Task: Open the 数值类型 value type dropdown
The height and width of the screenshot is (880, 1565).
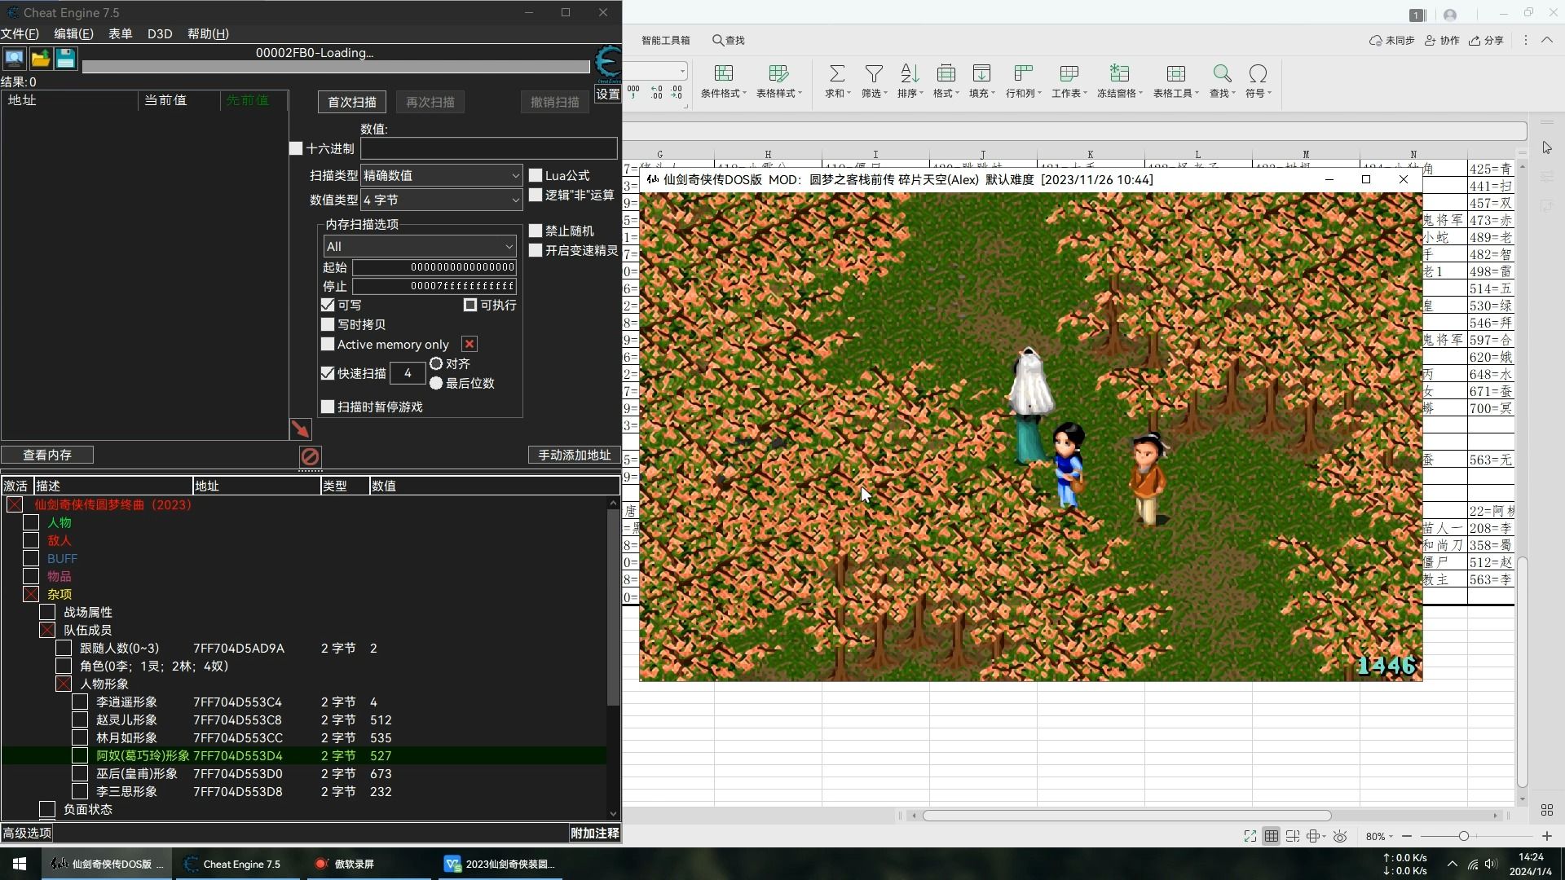Action: click(x=441, y=200)
